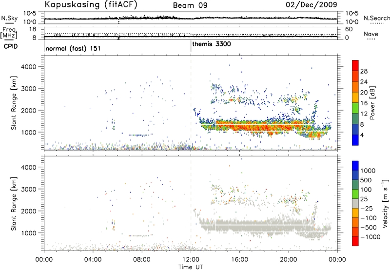The image size is (390, 270).
Task: Click the '60' tick right of frequency panel
Action: tap(349, 29)
